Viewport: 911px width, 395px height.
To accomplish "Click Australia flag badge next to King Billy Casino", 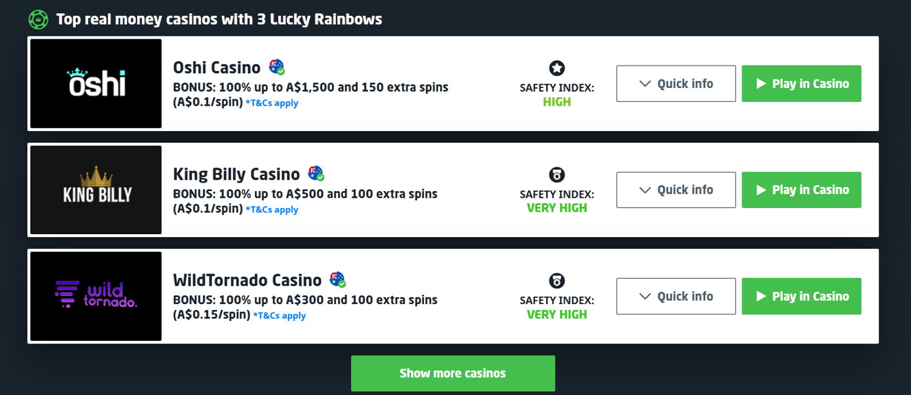I will click(316, 174).
